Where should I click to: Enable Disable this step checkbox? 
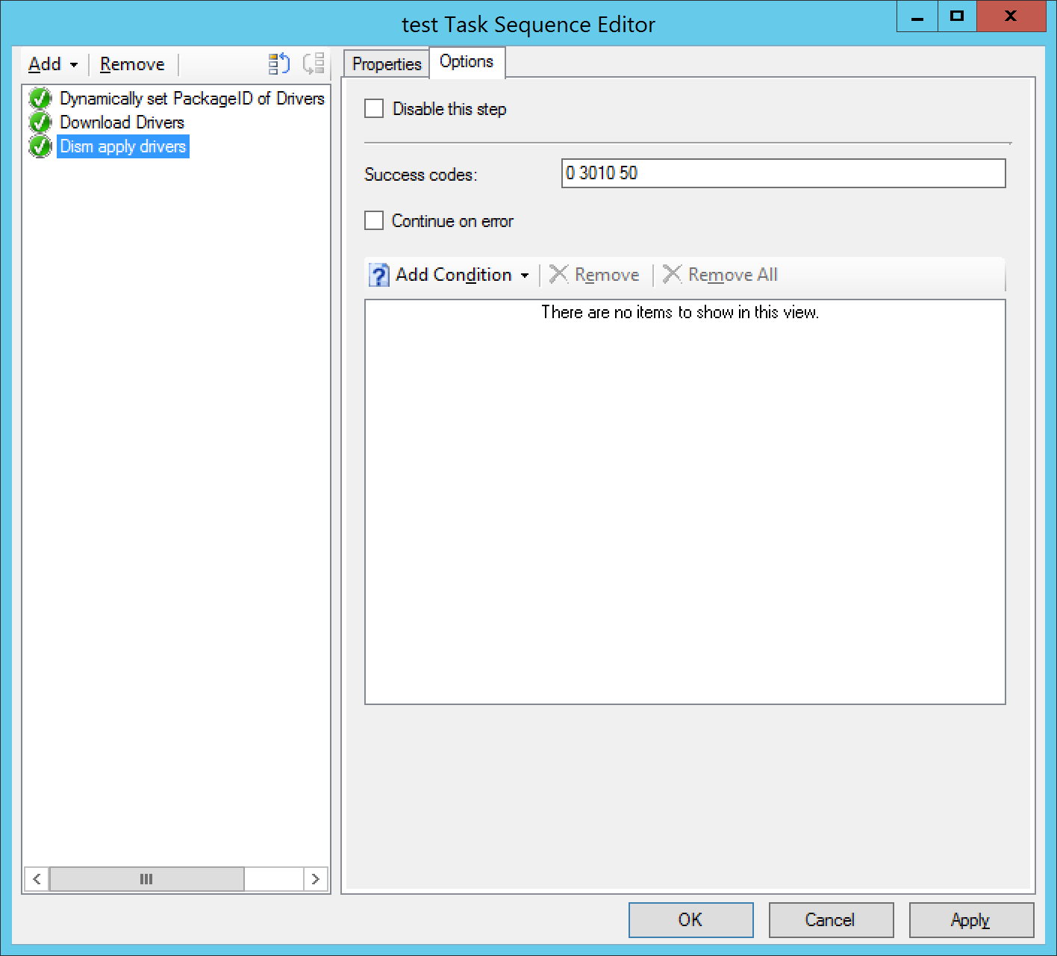[x=374, y=109]
